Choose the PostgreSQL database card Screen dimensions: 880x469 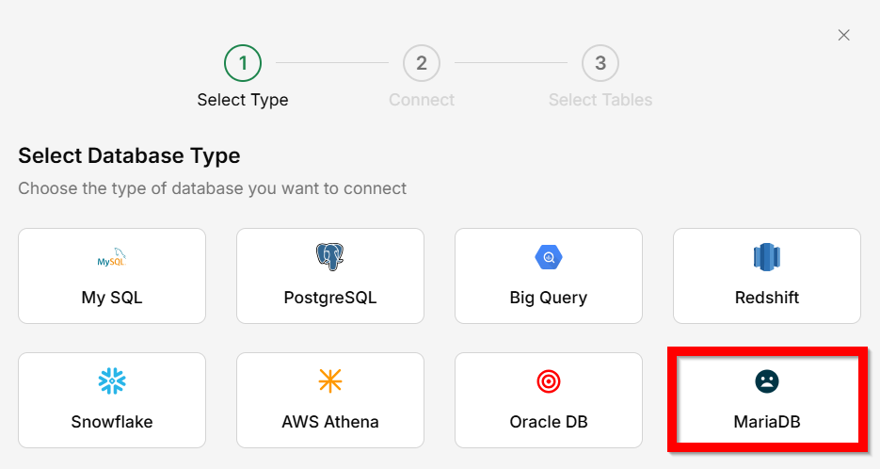pyautogui.click(x=329, y=276)
